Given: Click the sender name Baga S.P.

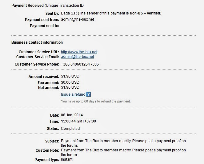Looking at the screenshot, I should click(70, 13).
